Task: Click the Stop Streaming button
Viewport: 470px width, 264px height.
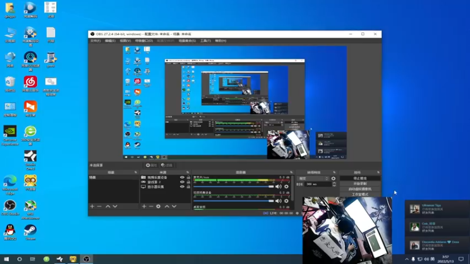Action: point(360,178)
